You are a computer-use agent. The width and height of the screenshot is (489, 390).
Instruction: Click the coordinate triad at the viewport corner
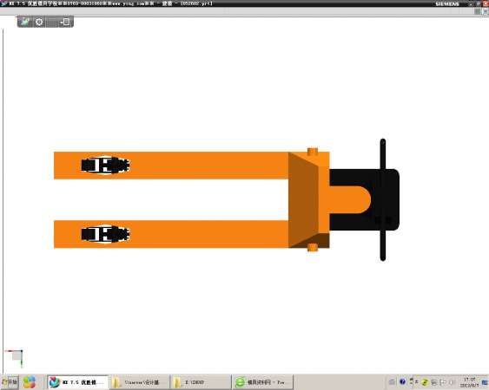pyautogui.click(x=14, y=358)
